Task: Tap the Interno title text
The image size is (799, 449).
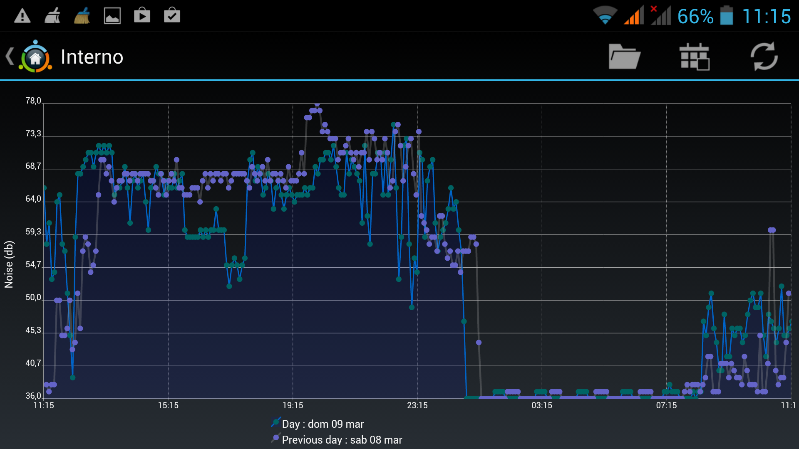Action: coord(92,57)
